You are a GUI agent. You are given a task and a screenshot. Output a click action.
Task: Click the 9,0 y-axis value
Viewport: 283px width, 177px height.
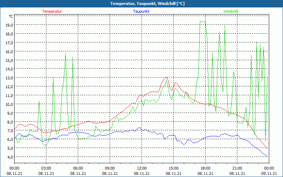(10, 113)
